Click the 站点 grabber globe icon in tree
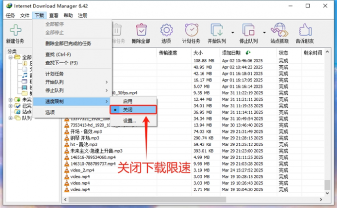Viewport: 337px width, 208px height. click(x=17, y=112)
